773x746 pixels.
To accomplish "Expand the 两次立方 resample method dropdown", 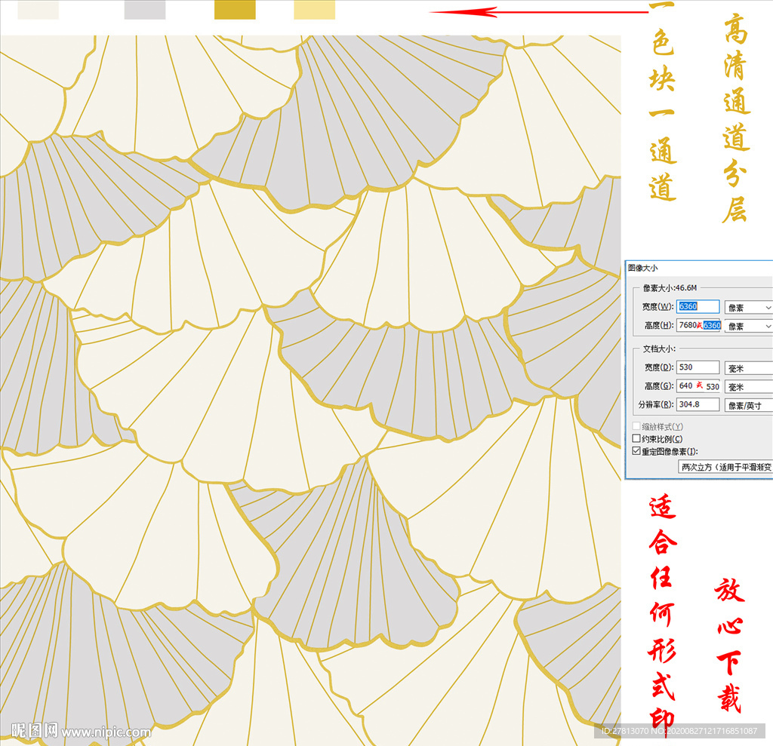I will 725,467.
